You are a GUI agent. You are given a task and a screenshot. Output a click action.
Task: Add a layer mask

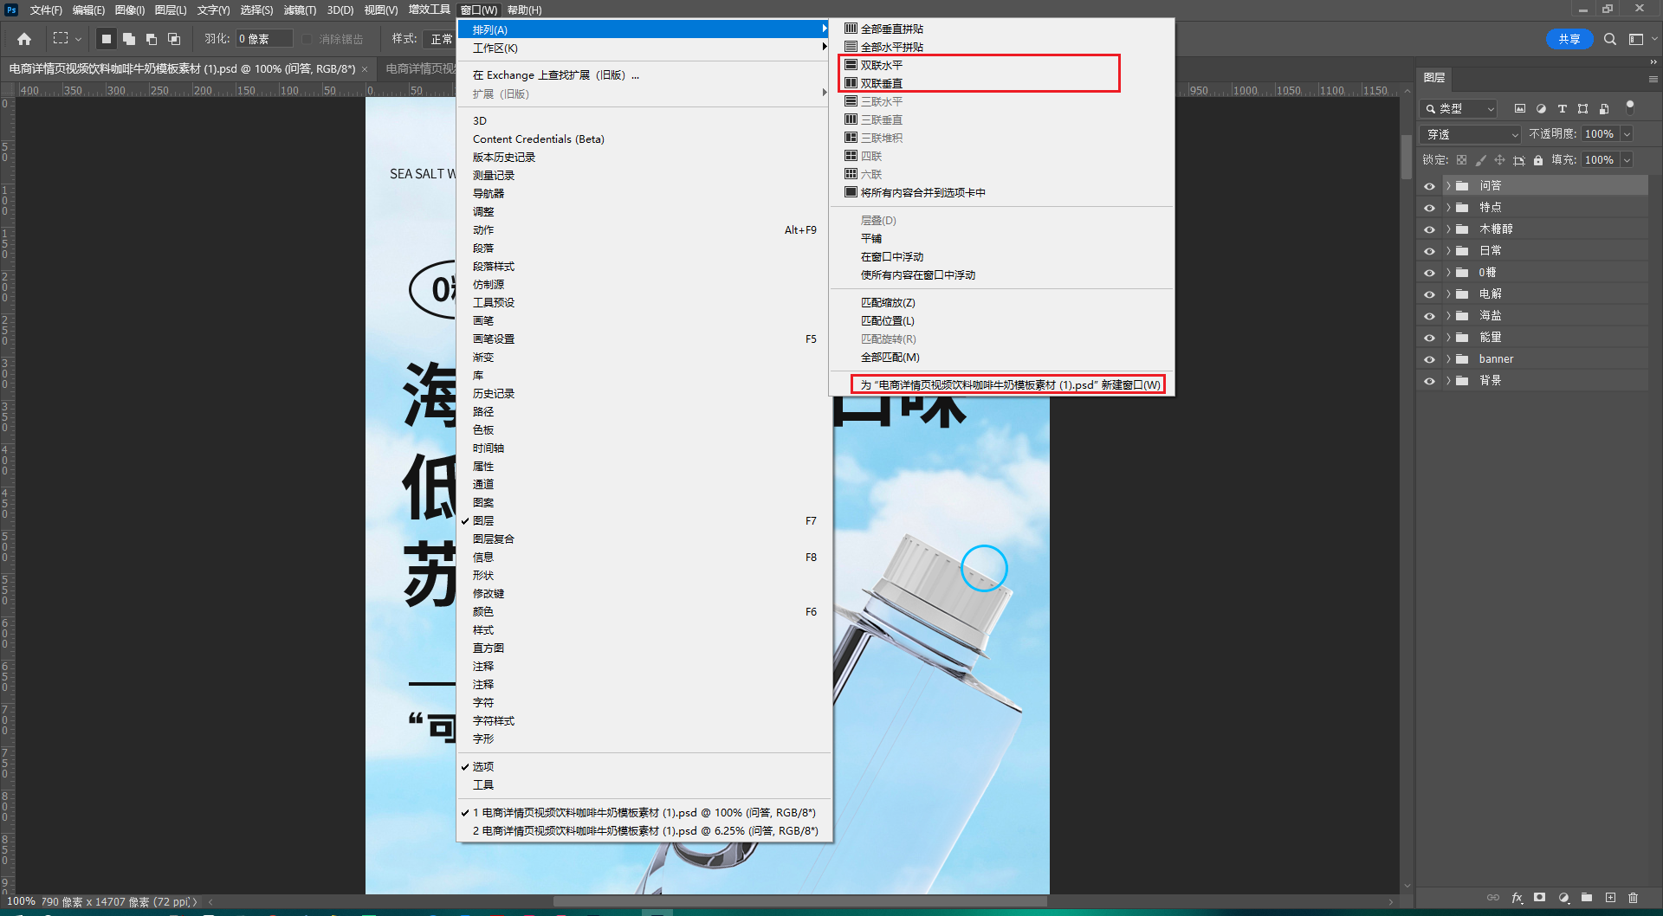coord(1539,898)
